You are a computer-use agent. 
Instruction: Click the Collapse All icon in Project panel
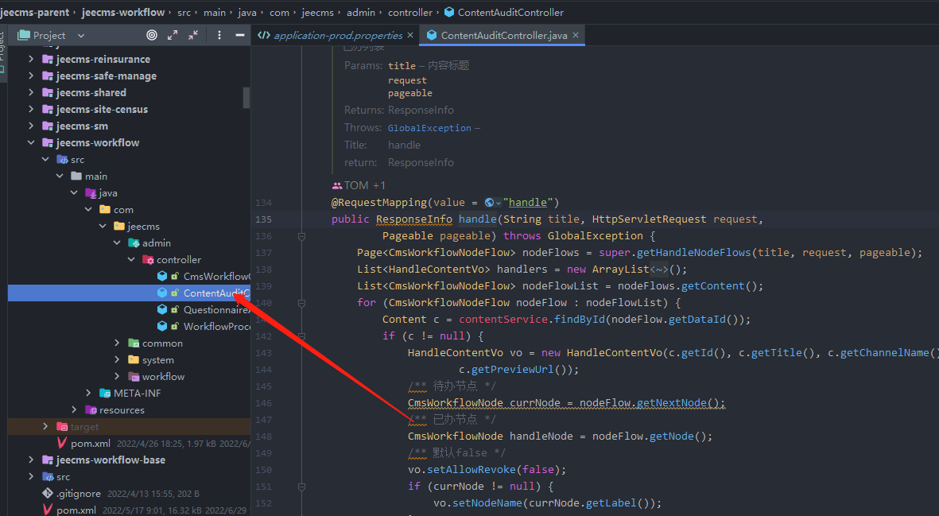point(193,35)
